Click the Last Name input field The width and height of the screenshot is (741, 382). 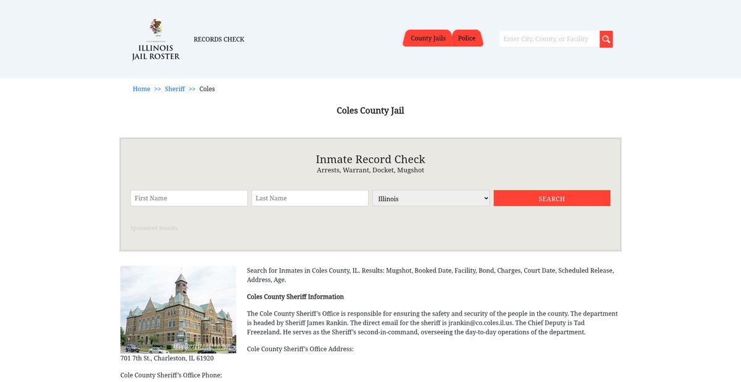coord(310,198)
